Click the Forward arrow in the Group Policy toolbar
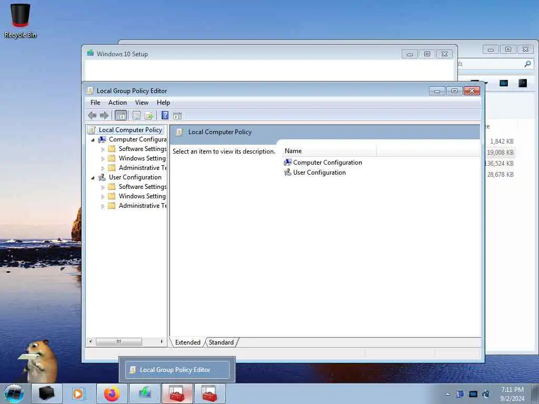The width and height of the screenshot is (539, 404). [x=104, y=115]
